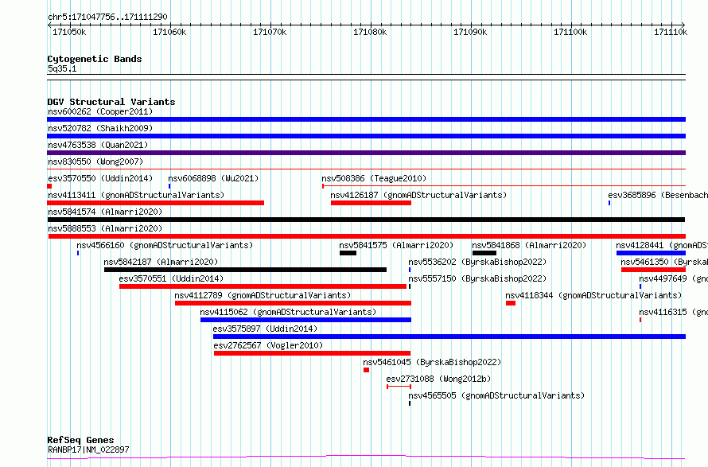Select the blue nsv4115062 gnomAD variant bar
This screenshot has width=708, height=467.
click(x=305, y=320)
